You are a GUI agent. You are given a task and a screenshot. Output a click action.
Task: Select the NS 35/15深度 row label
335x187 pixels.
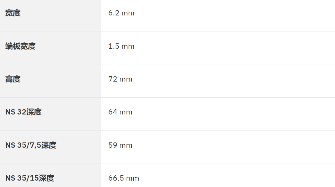[x=30, y=178]
